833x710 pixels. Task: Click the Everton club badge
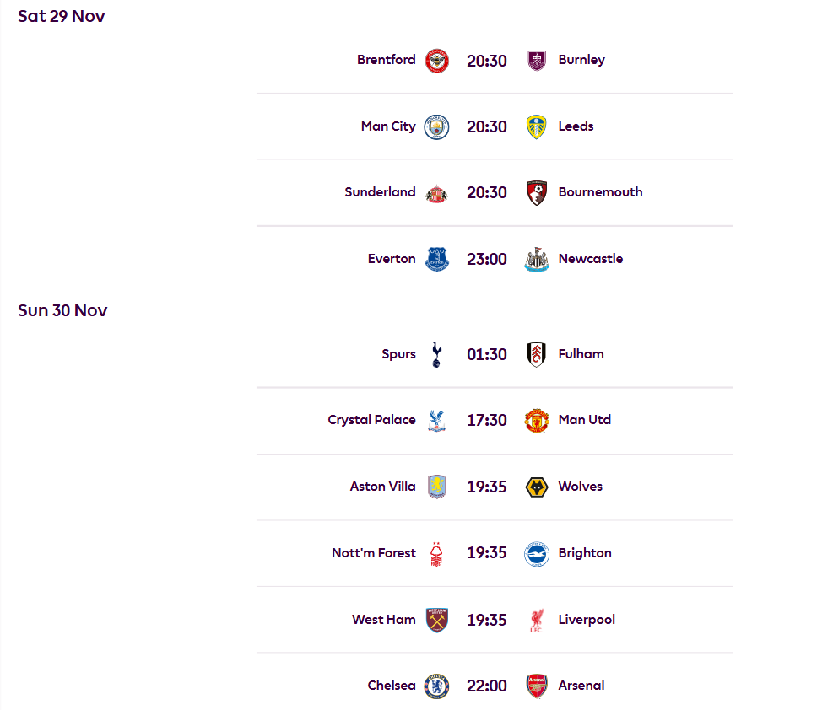[x=436, y=260]
